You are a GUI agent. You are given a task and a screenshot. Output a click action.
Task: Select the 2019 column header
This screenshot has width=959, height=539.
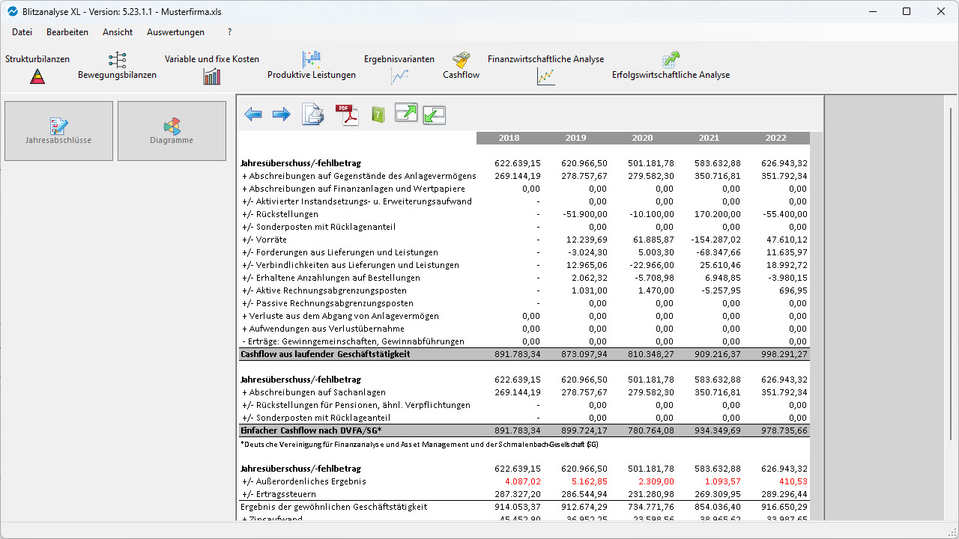pyautogui.click(x=575, y=138)
